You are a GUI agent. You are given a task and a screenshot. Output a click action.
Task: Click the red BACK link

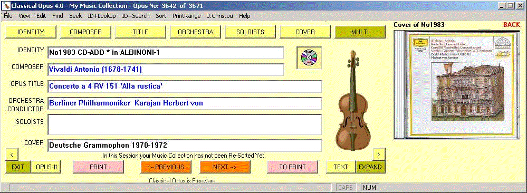(x=512, y=25)
